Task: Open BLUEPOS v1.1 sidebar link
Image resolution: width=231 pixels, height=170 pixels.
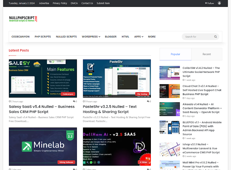Action: (x=202, y=128)
